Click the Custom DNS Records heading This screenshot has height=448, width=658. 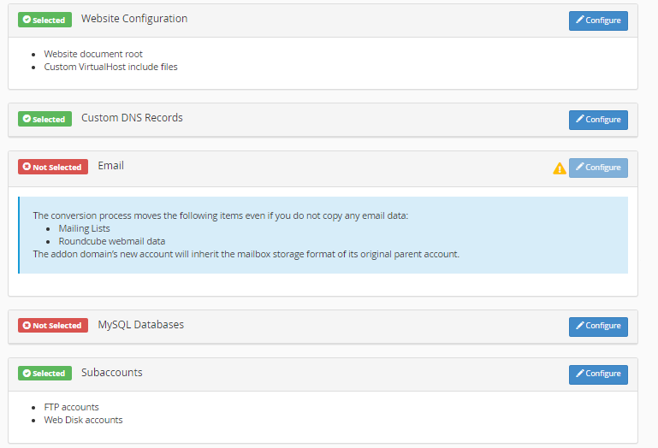[132, 118]
